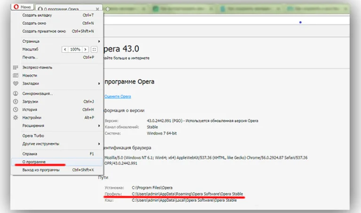This screenshot has height=213, width=361.
Task: Click the address bar field
Action: pos(227,21)
